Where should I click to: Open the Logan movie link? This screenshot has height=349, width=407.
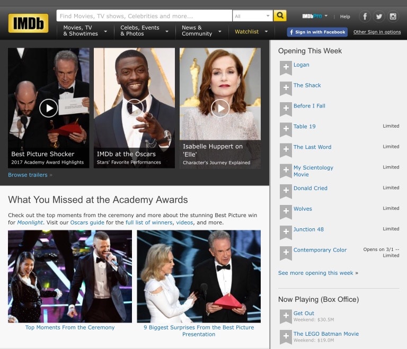tap(302, 65)
